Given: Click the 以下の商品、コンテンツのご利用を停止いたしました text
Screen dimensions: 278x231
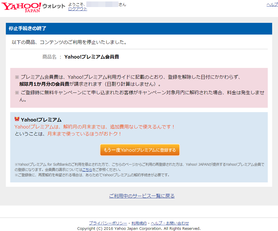Looking at the screenshot, I should point(69,42).
